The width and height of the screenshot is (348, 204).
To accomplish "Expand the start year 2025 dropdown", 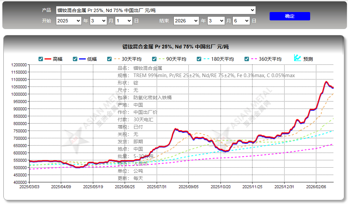I will point(69,21).
